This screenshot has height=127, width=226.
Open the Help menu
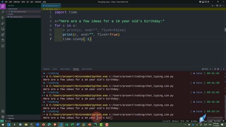(44, 2)
